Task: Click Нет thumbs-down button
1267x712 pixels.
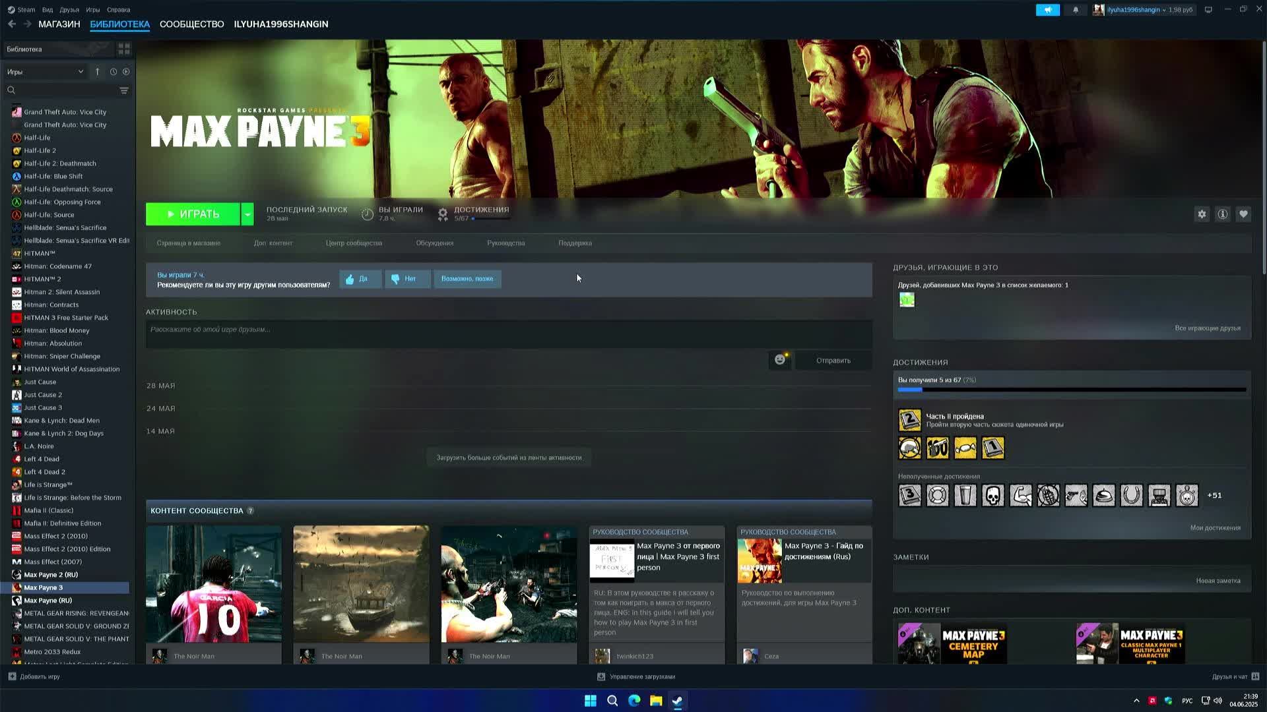Action: click(408, 279)
